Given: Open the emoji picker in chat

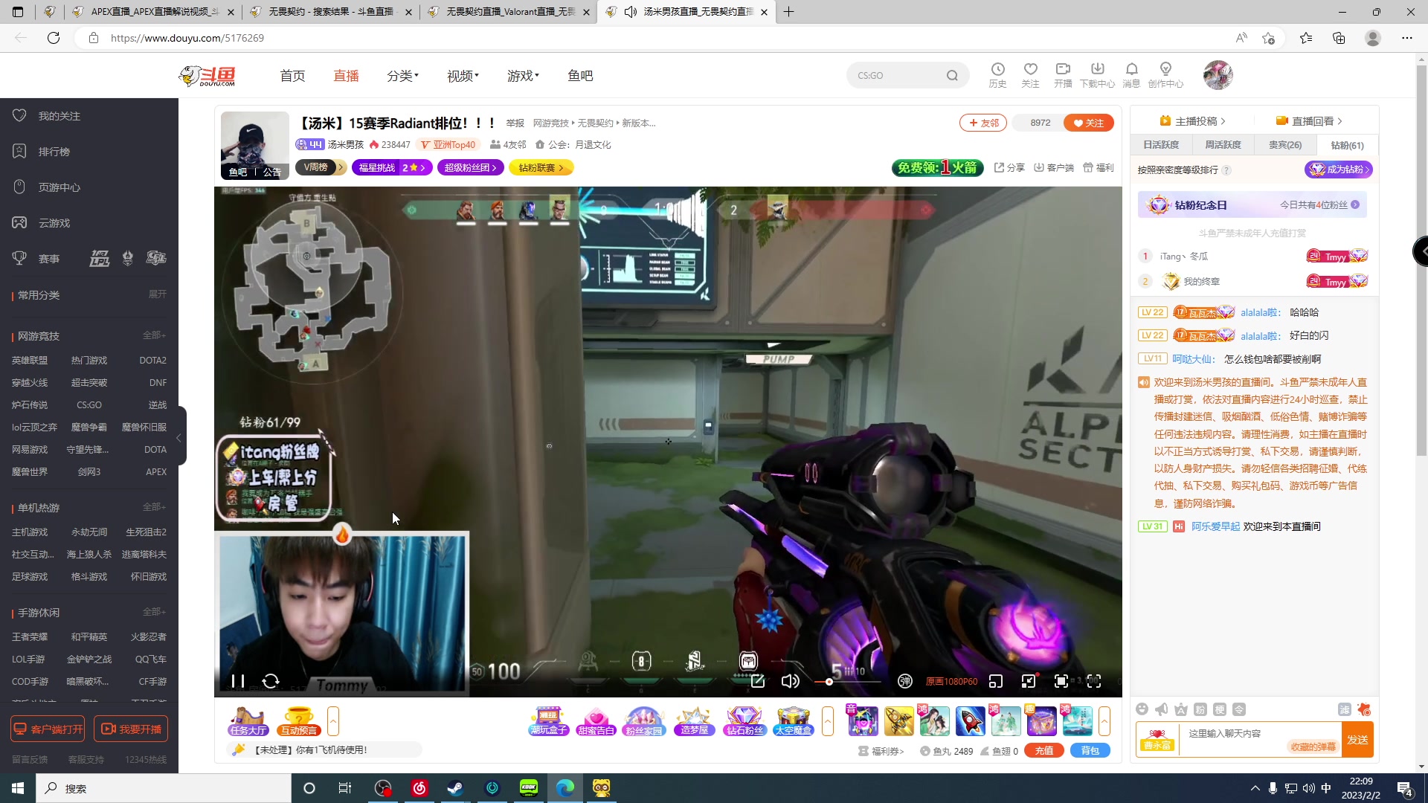Looking at the screenshot, I should coord(1142,709).
